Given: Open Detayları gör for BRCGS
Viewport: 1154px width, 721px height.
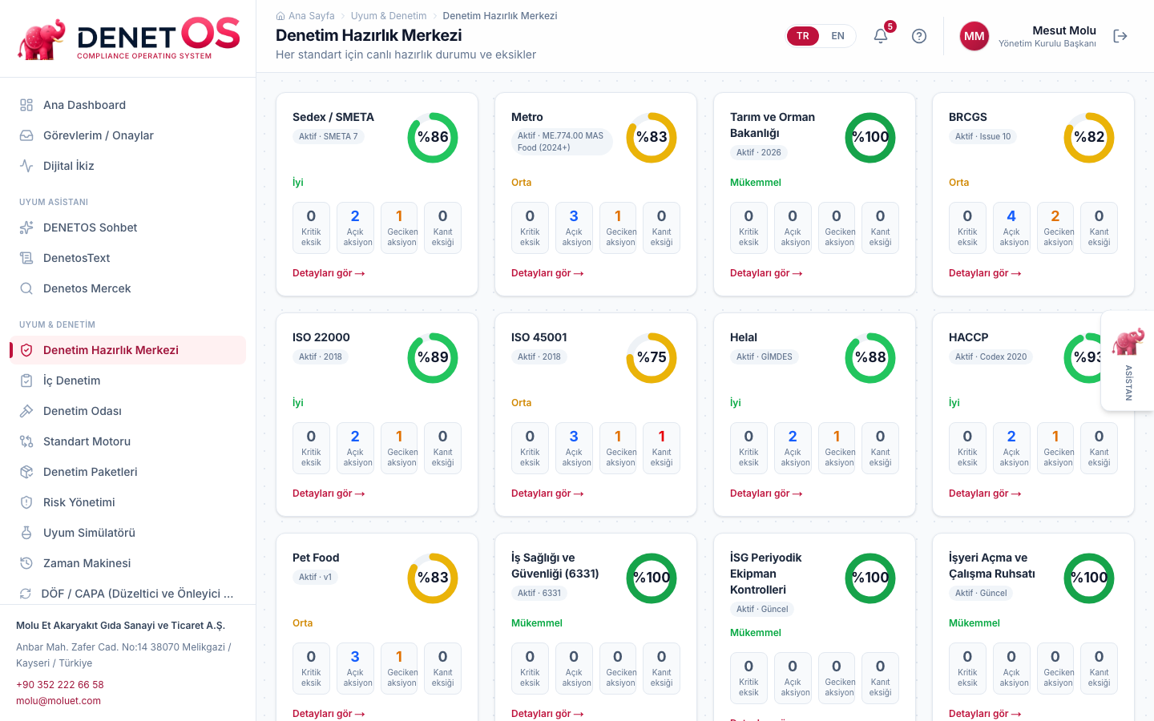Looking at the screenshot, I should pyautogui.click(x=985, y=273).
